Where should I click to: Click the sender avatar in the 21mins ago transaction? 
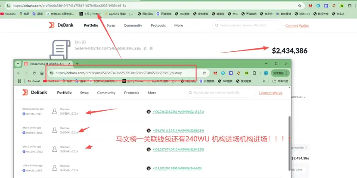(x=55, y=111)
